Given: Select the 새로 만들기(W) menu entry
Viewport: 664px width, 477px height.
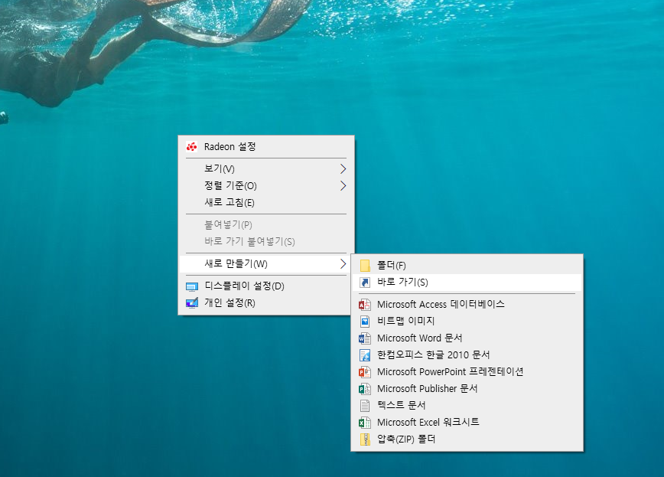Looking at the screenshot, I should tap(266, 263).
